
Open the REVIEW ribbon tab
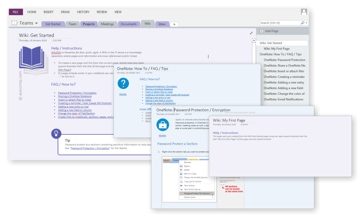tap(102, 12)
